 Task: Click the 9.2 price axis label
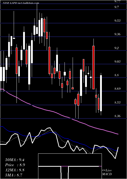click(117, 48)
